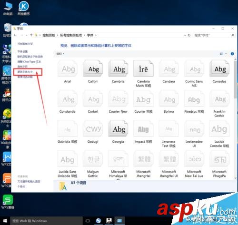Open 更改字体大小 link in sidebar
This screenshot has height=225, width=238.
[x=25, y=72]
